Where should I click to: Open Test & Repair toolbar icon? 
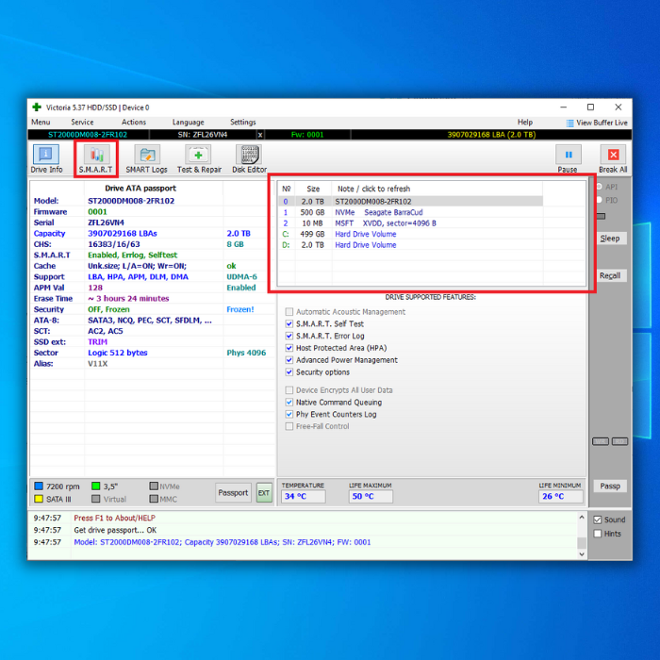click(198, 155)
